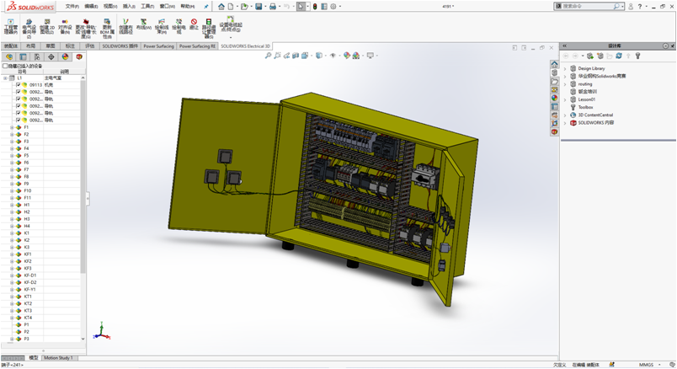
Task: Switch to the Power Surfacing tab
Action: 158,46
